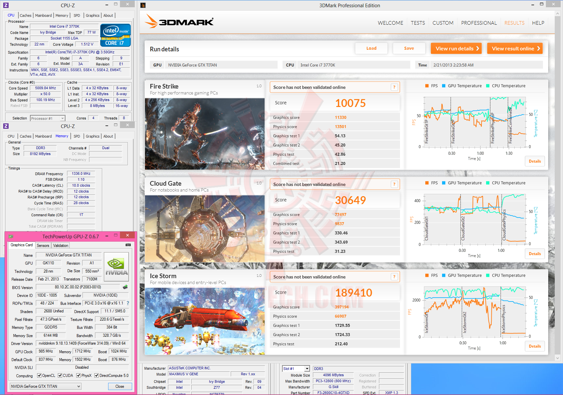Open Details for the Ice Storm graph
The image size is (563, 395).
pyautogui.click(x=535, y=346)
